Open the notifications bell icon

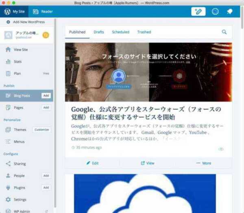coord(229,11)
